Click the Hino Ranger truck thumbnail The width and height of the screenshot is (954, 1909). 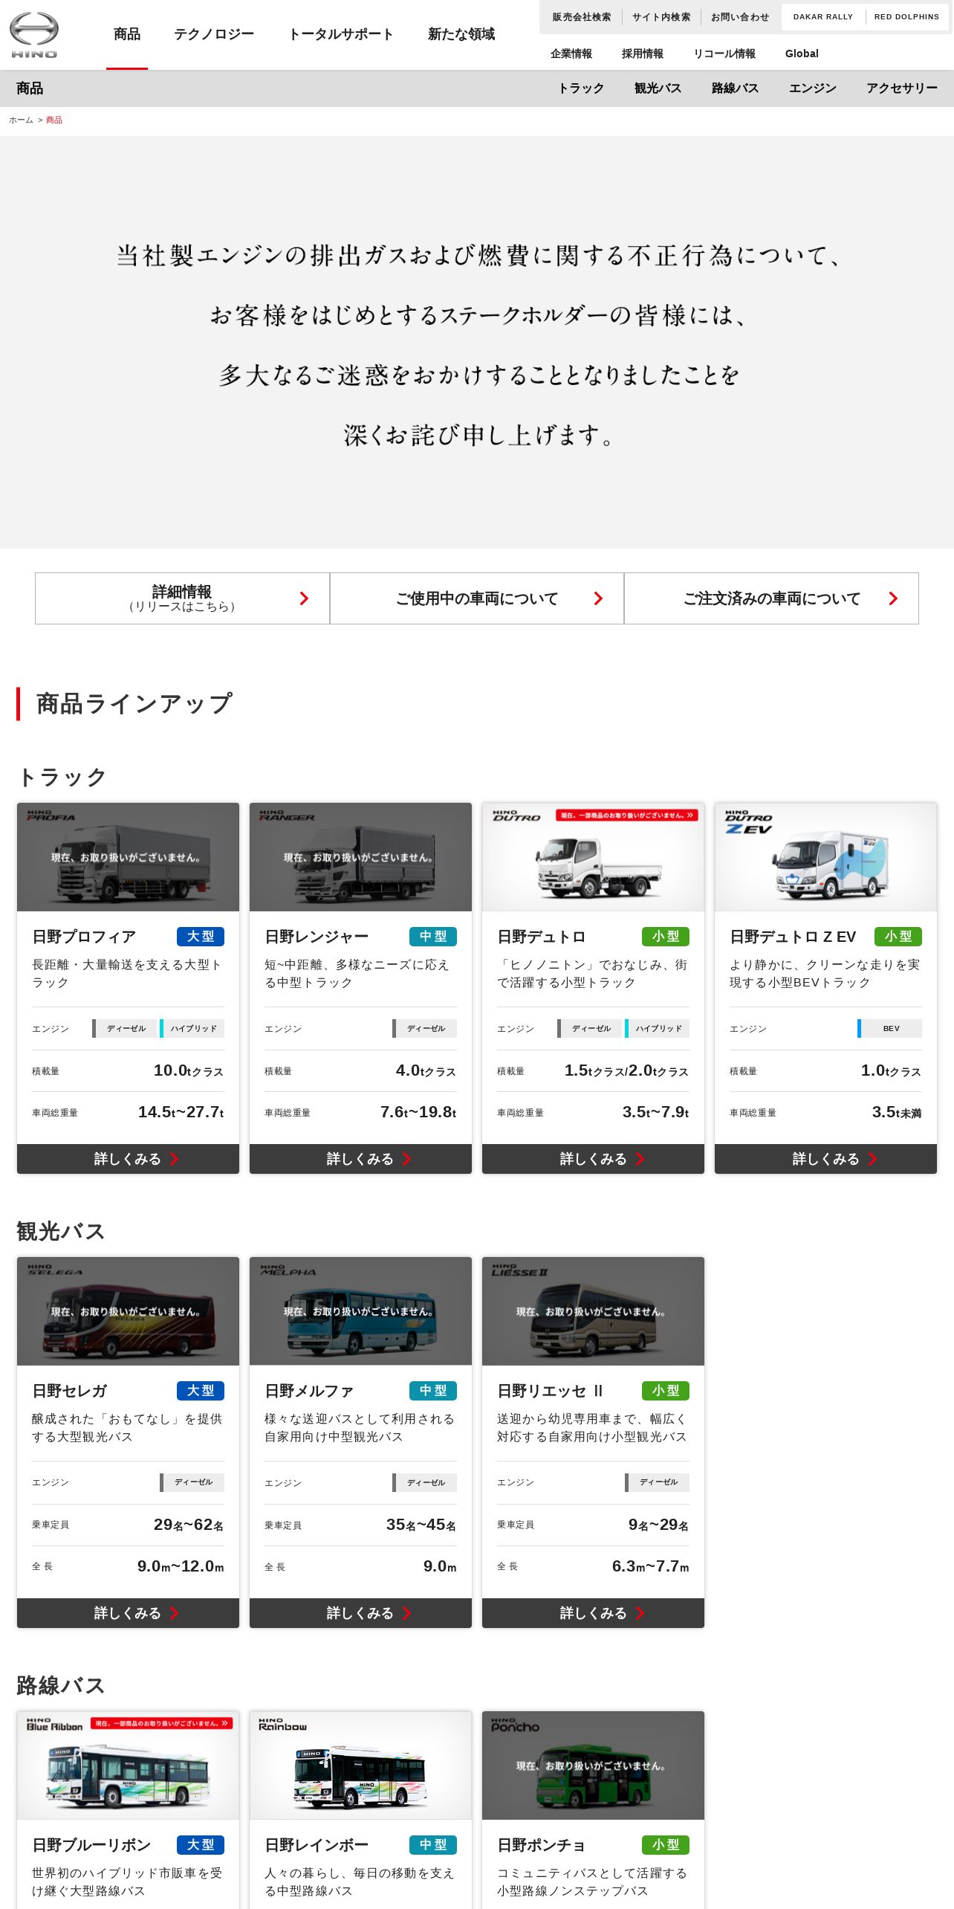[x=360, y=857]
